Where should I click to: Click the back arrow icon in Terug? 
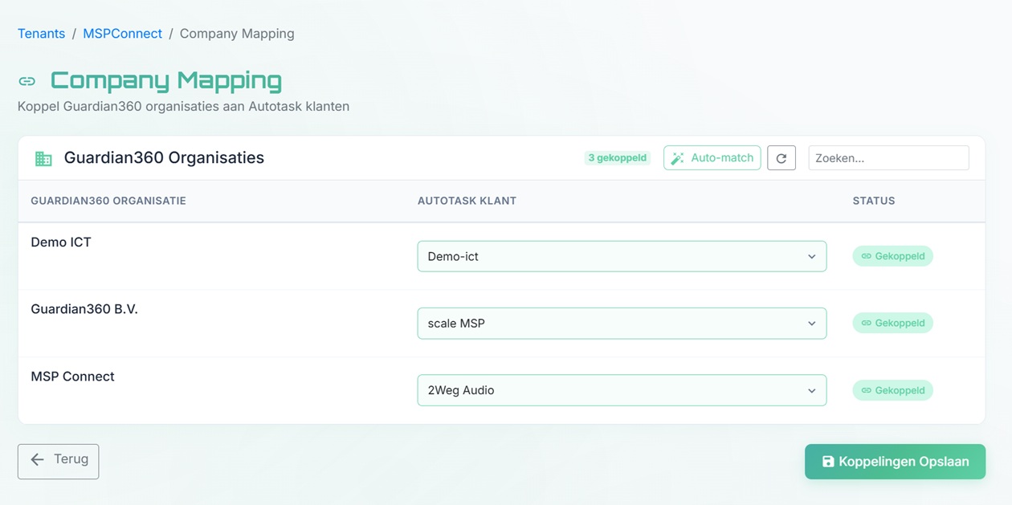tap(37, 460)
